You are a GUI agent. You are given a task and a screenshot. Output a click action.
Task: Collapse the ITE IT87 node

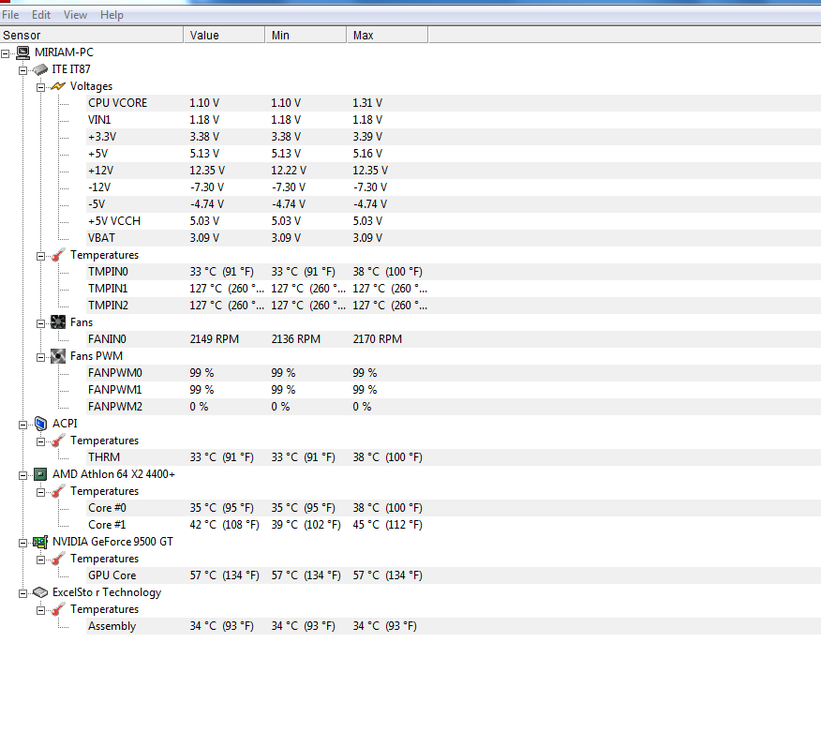(23, 70)
